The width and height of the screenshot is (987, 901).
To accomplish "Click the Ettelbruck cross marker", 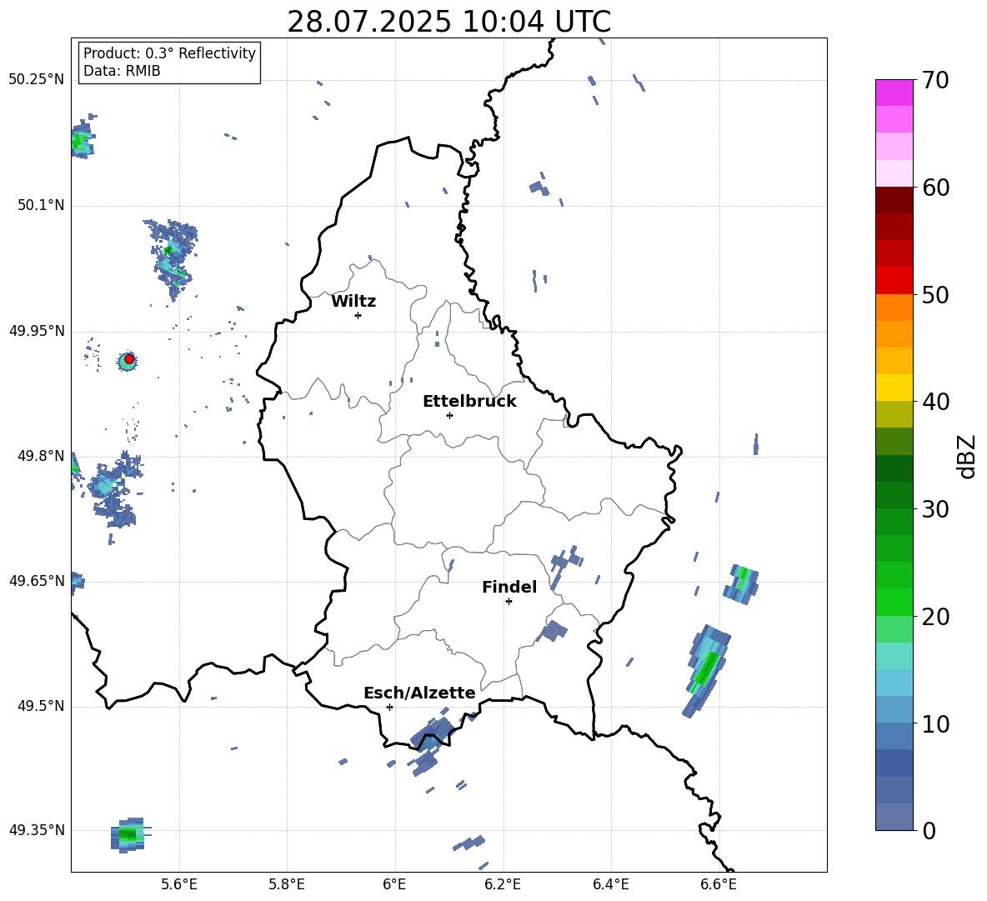I will click(x=449, y=415).
